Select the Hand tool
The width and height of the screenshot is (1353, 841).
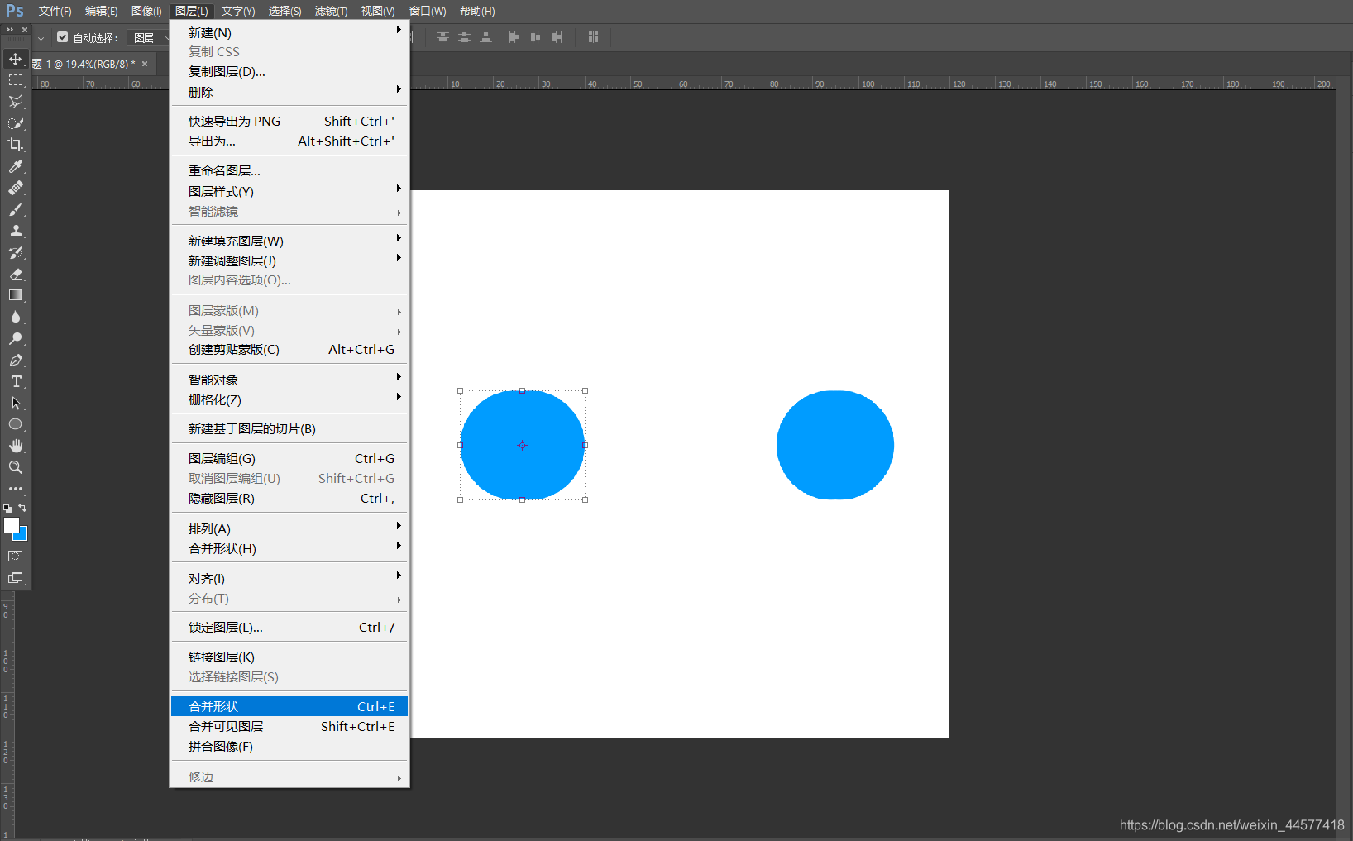pos(16,446)
